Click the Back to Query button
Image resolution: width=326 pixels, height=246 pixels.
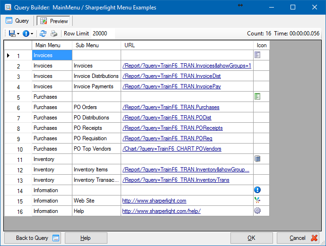tap(33, 238)
